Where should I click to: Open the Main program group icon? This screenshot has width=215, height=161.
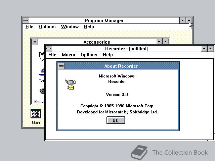[36, 114]
